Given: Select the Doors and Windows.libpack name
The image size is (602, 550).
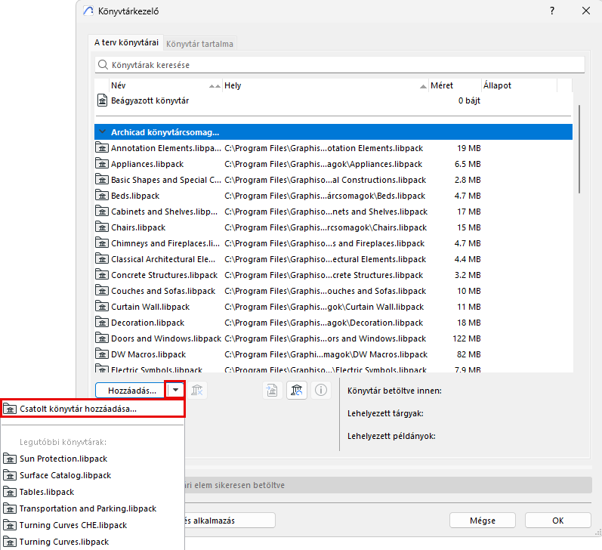Looking at the screenshot, I should tap(166, 338).
